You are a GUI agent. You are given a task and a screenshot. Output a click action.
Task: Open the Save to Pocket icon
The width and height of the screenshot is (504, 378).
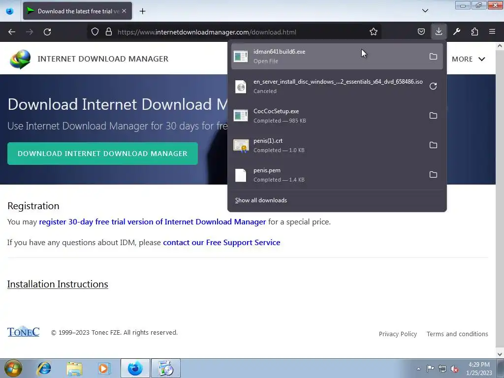point(421,31)
